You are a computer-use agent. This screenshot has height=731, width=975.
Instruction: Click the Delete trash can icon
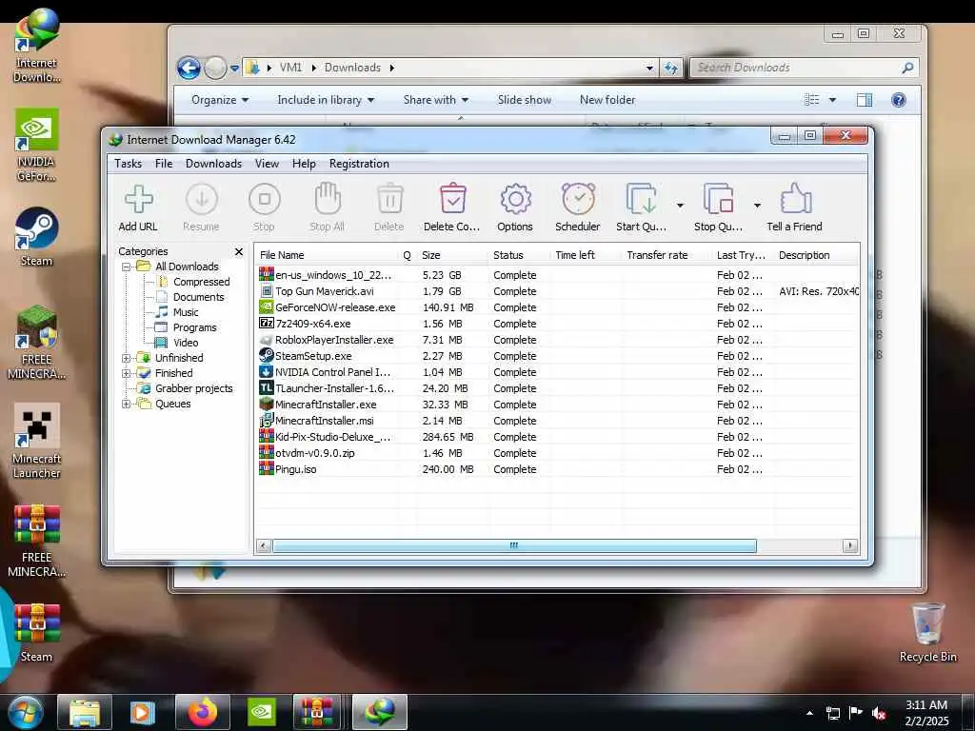(389, 207)
